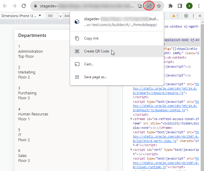The width and height of the screenshot is (204, 171).
Task: Select the IT department row
Action: [61, 135]
